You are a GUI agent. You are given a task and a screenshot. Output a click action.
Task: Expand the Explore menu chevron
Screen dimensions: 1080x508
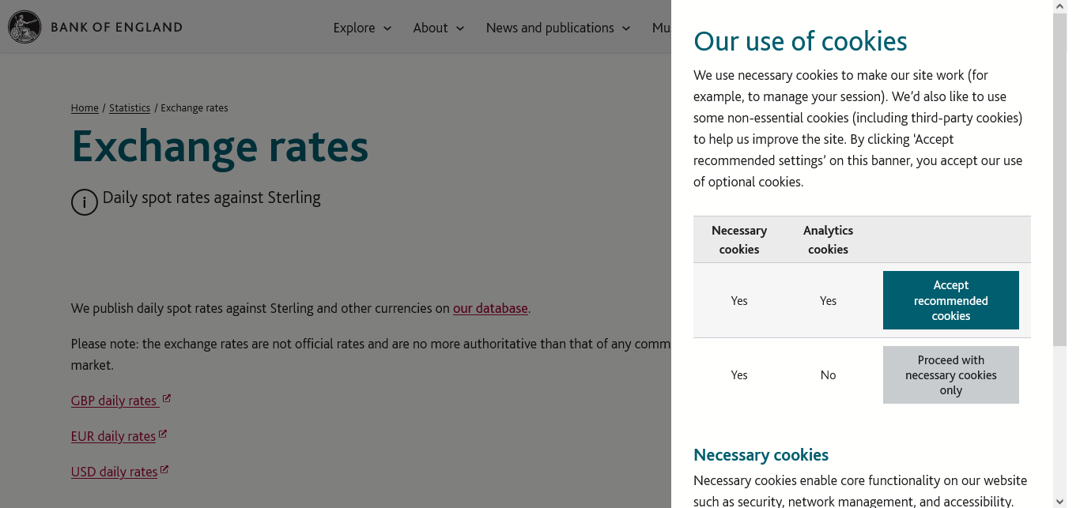[387, 28]
